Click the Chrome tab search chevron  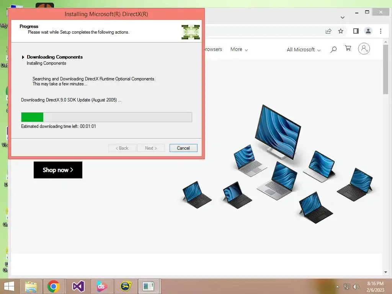pos(343,18)
